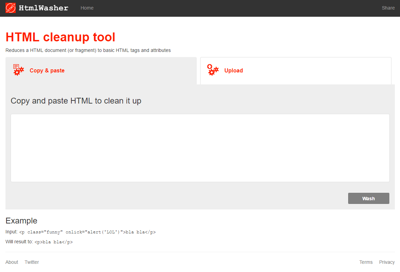Viewport: 400px width, 272px height.
Task: Switch to the Copy & paste tab
Action: [x=47, y=70]
